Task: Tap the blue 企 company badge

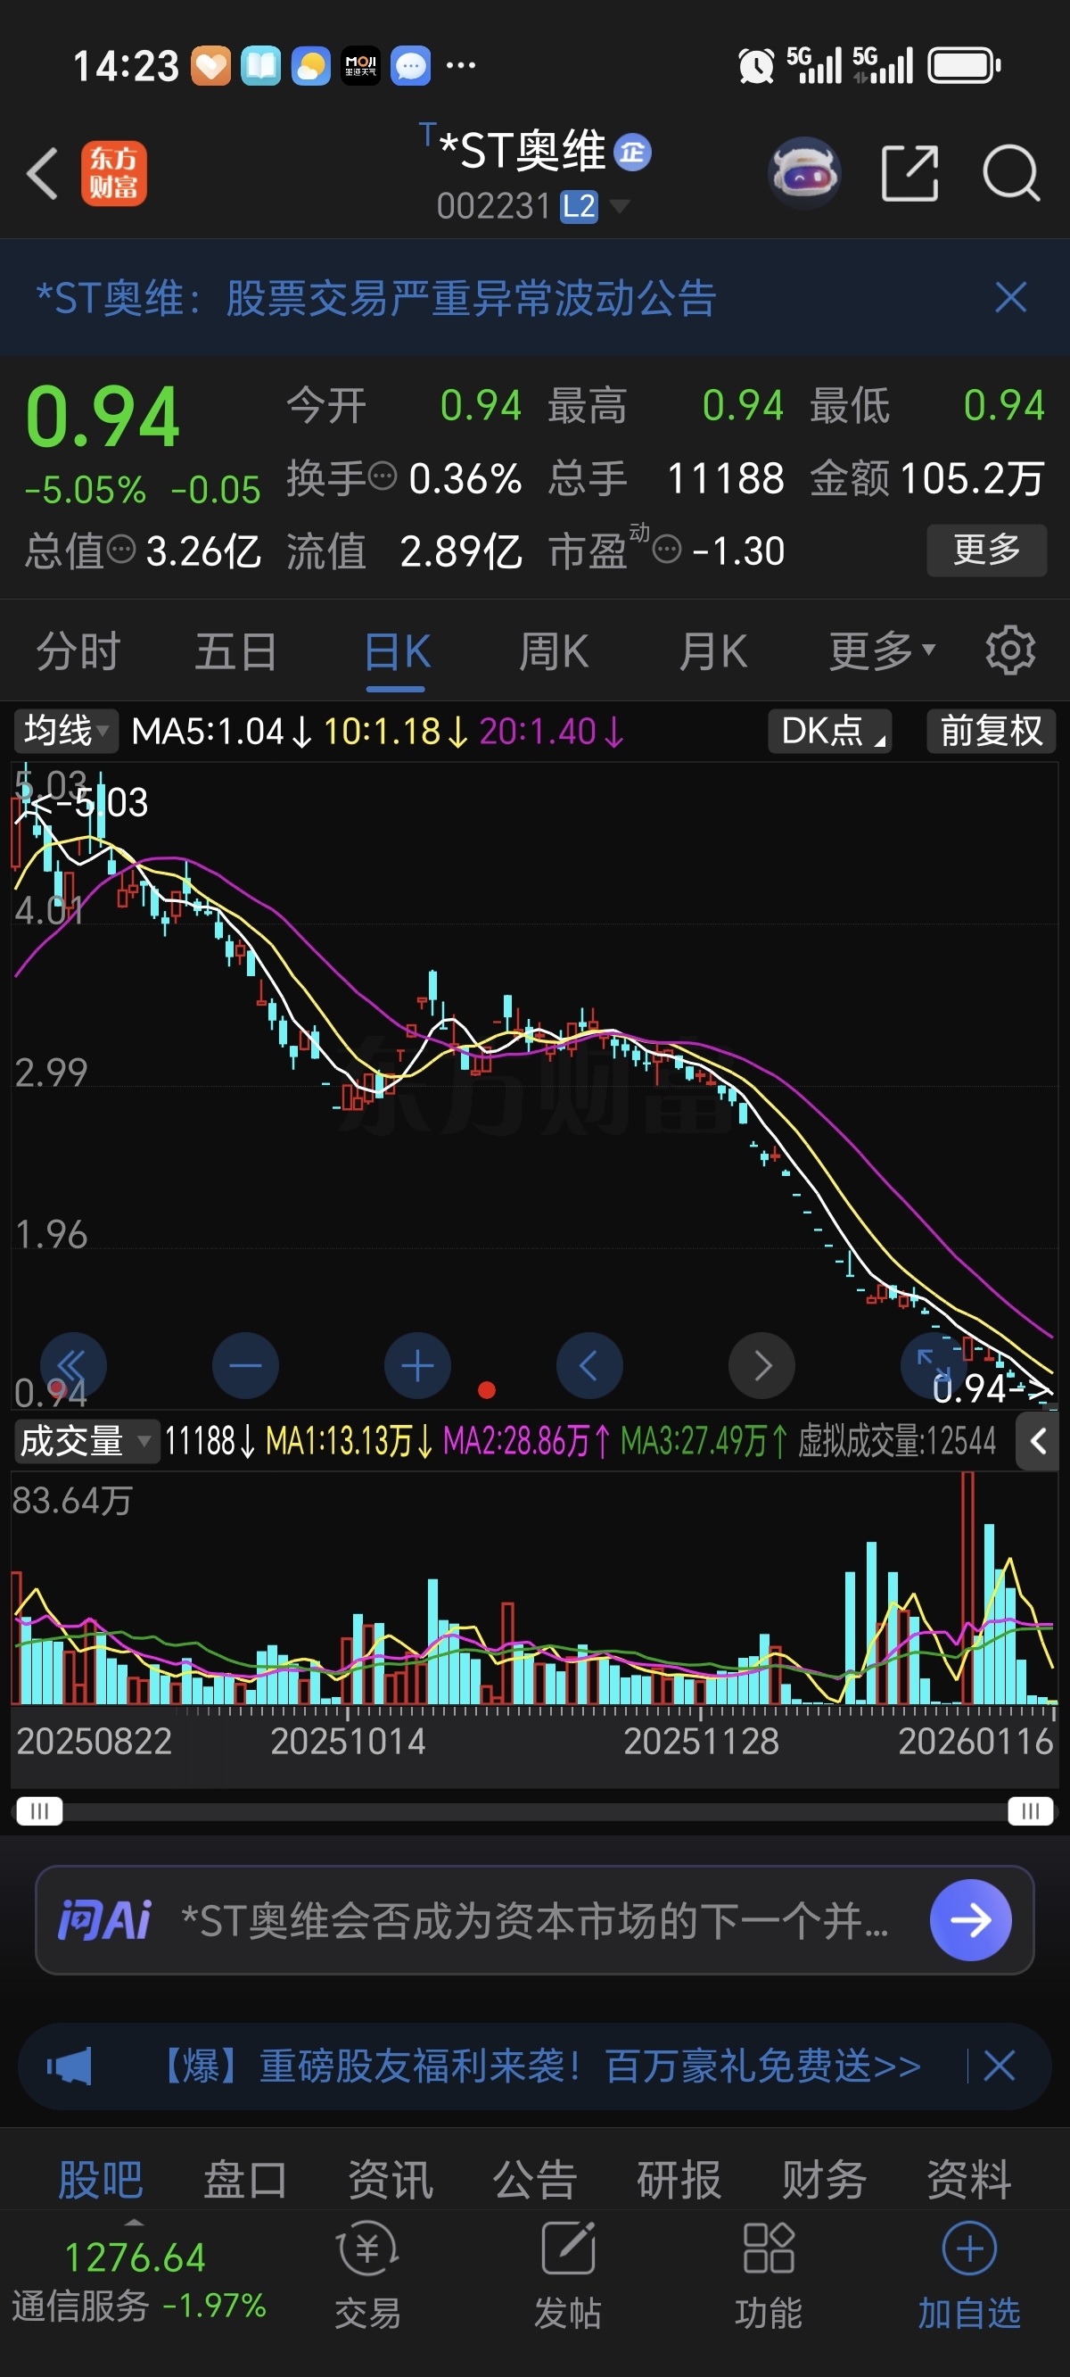Action: pos(633,153)
